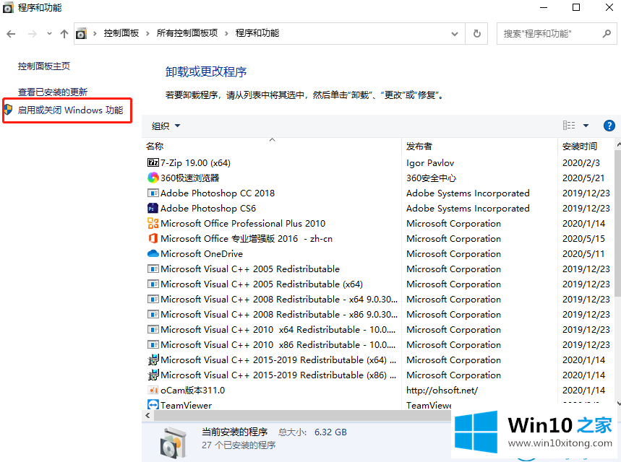This screenshot has height=462, width=621.
Task: Click the Adobe Photoshop CC 2018 icon
Action: (153, 193)
